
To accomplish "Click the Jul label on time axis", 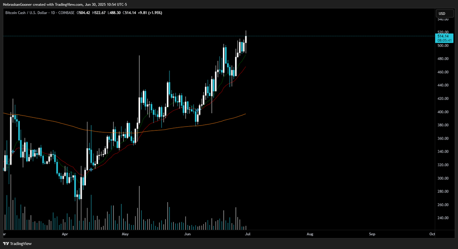I will point(248,234).
